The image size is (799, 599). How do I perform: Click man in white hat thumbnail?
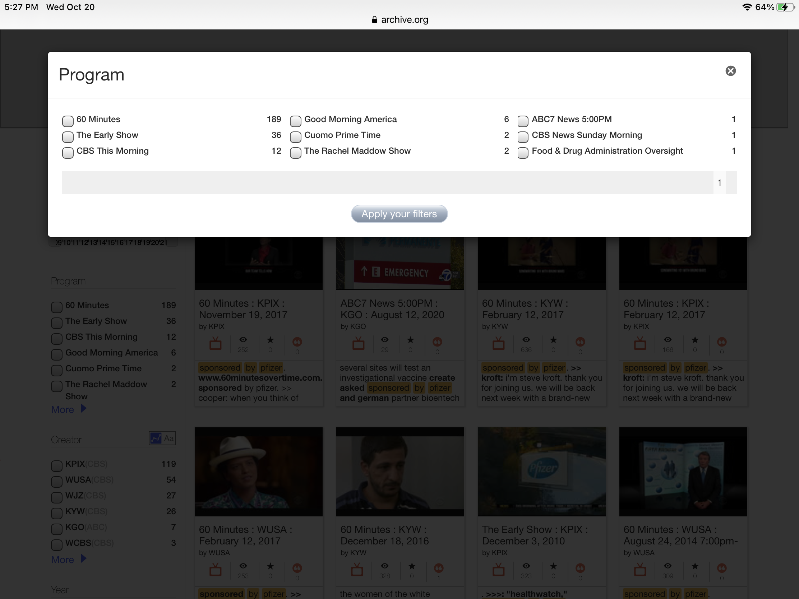point(259,472)
